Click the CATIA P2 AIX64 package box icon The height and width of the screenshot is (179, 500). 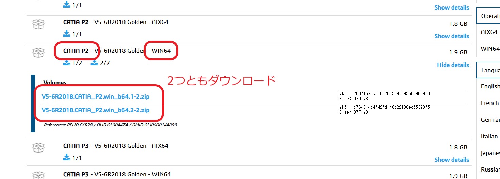tap(38, 24)
